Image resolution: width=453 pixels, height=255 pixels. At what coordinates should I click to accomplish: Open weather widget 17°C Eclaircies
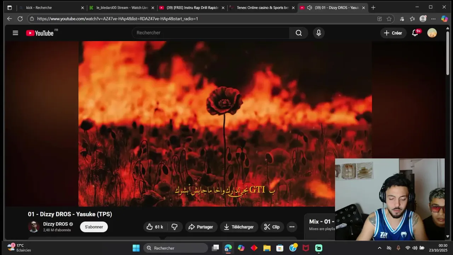(x=19, y=248)
